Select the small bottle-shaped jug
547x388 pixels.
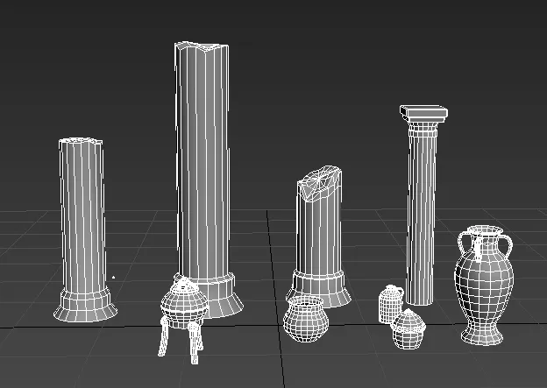tap(390, 304)
